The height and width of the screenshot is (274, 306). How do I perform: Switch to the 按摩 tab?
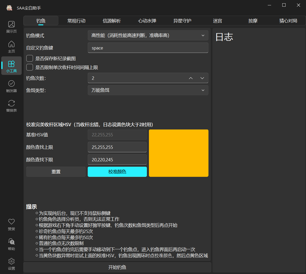point(253,21)
